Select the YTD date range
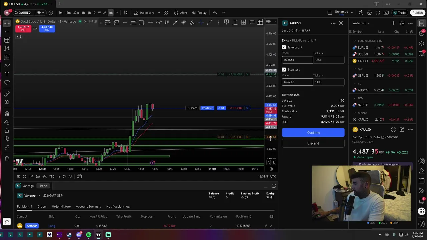Screen dimensions: 427x240 (52, 176)
